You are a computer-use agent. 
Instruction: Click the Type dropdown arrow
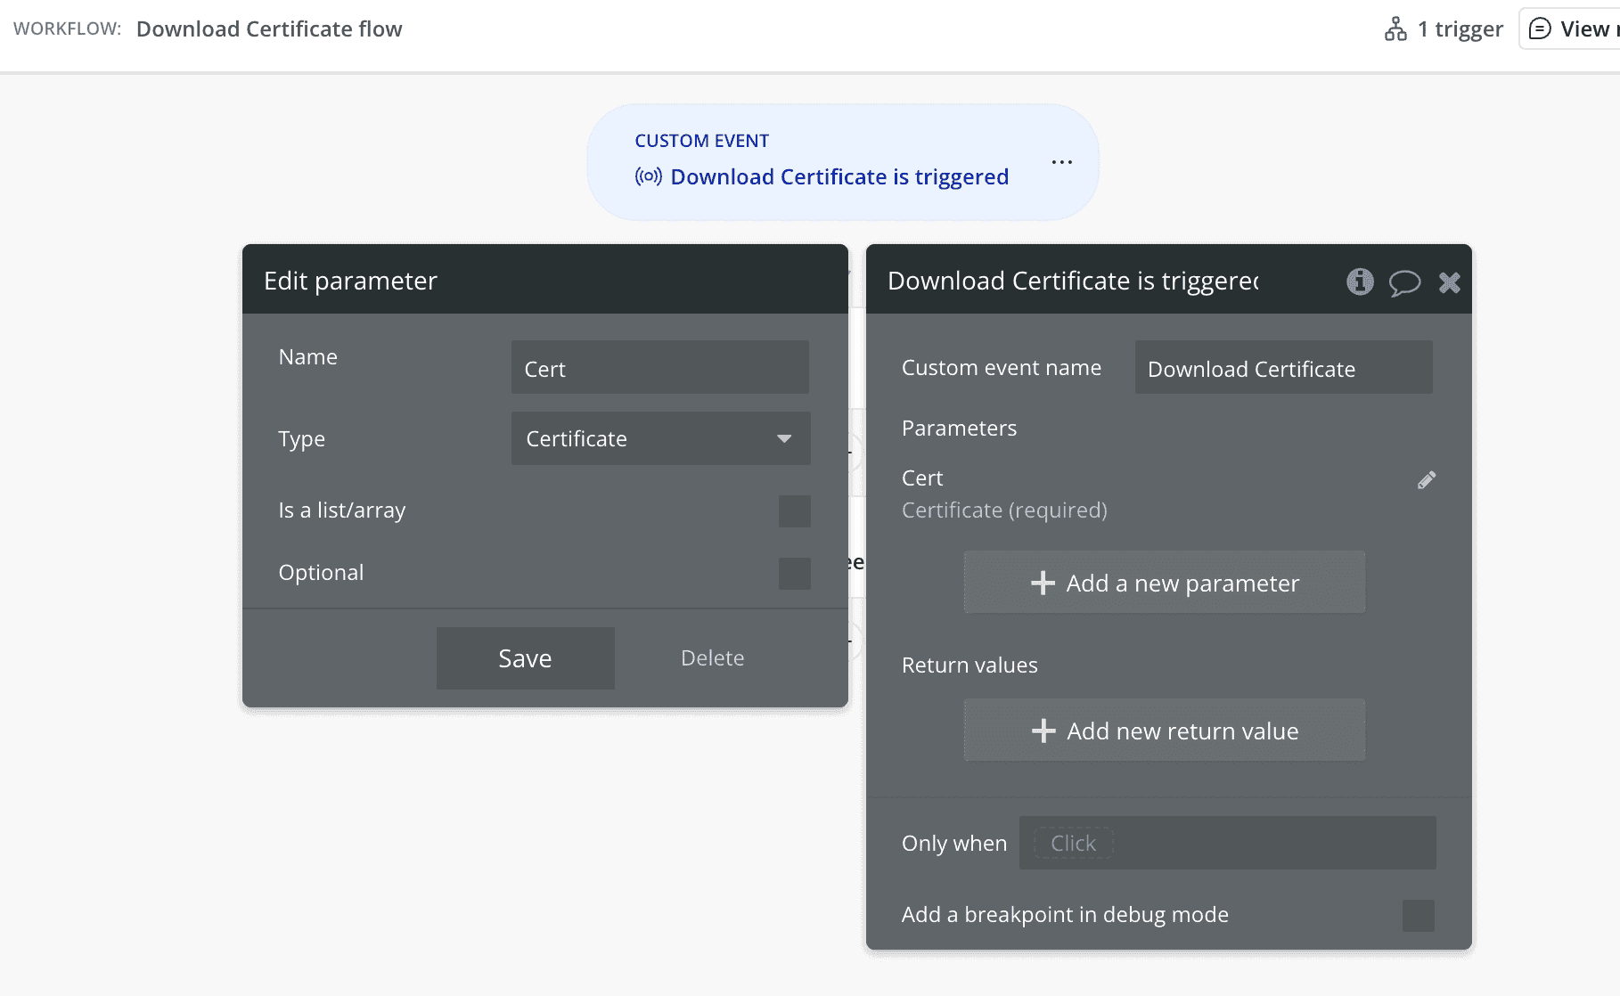coord(784,438)
